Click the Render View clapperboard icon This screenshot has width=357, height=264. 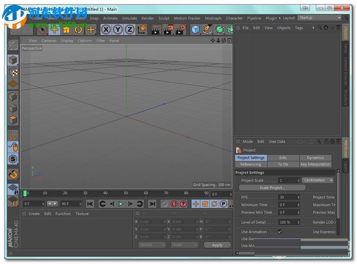point(155,30)
